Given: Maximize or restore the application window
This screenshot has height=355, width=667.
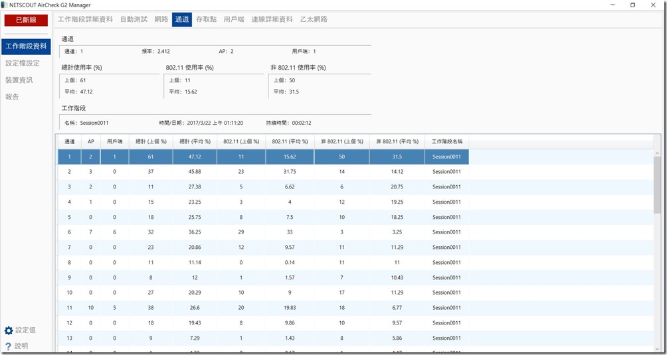Looking at the screenshot, I should pyautogui.click(x=632, y=5).
